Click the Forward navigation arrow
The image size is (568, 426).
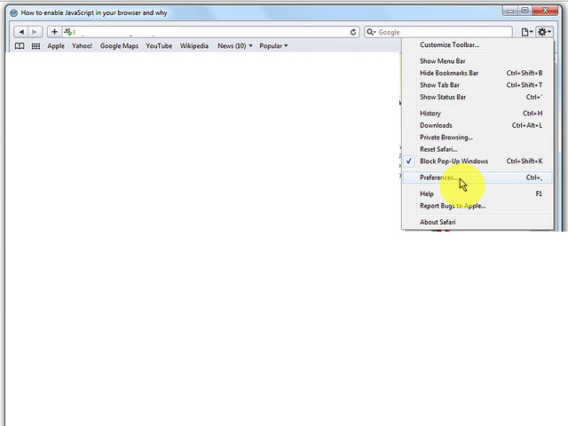pos(35,32)
